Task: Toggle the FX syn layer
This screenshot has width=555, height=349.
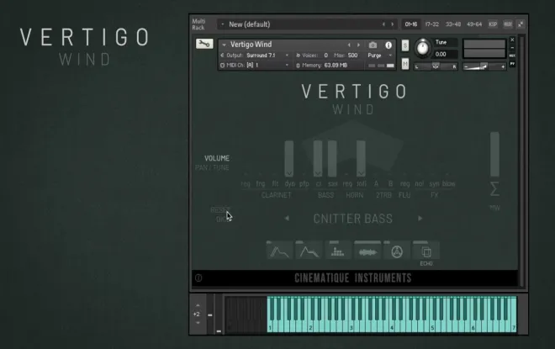Action: (x=434, y=183)
